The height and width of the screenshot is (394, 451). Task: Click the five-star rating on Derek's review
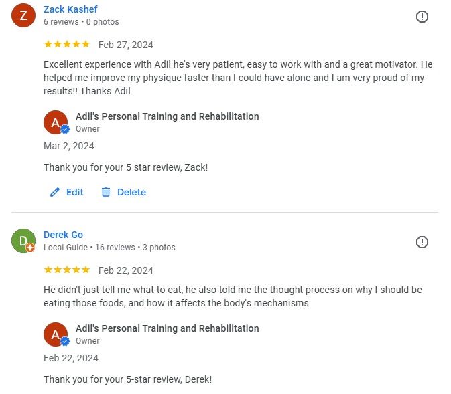(66, 270)
